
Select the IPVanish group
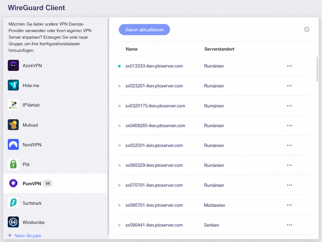coord(55,105)
